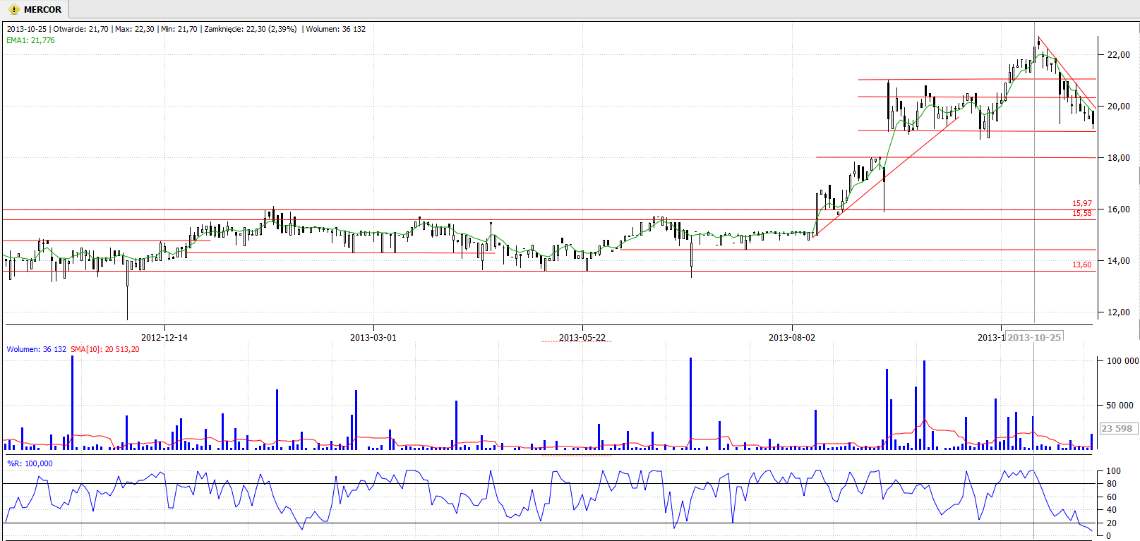Click the %R: 100,000 oscillator label
This screenshot has height=541, width=1140.
pyautogui.click(x=30, y=463)
